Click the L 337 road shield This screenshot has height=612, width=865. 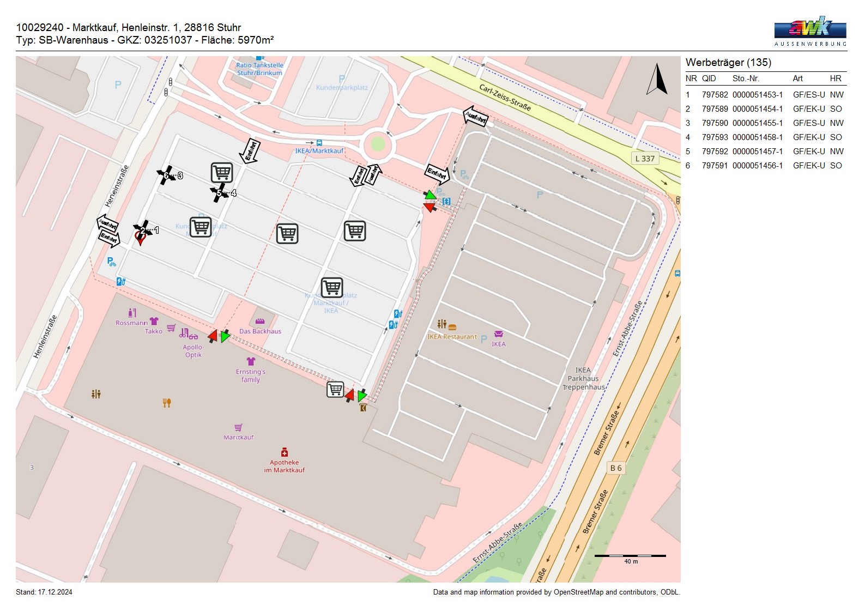point(645,159)
